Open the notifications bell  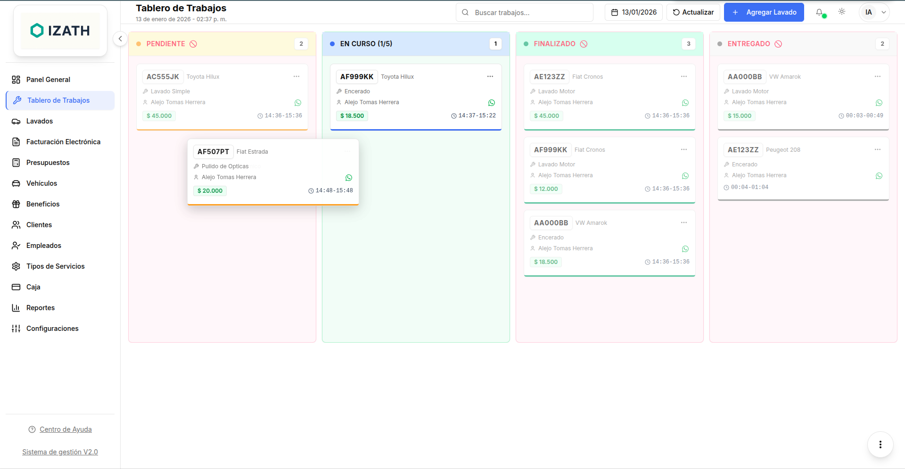(820, 12)
